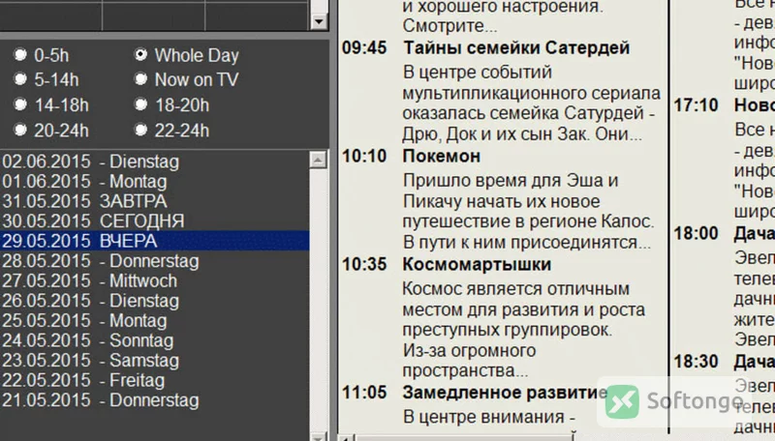Select highlighted 29.05.2015 ВЧЕРА entry

155,241
